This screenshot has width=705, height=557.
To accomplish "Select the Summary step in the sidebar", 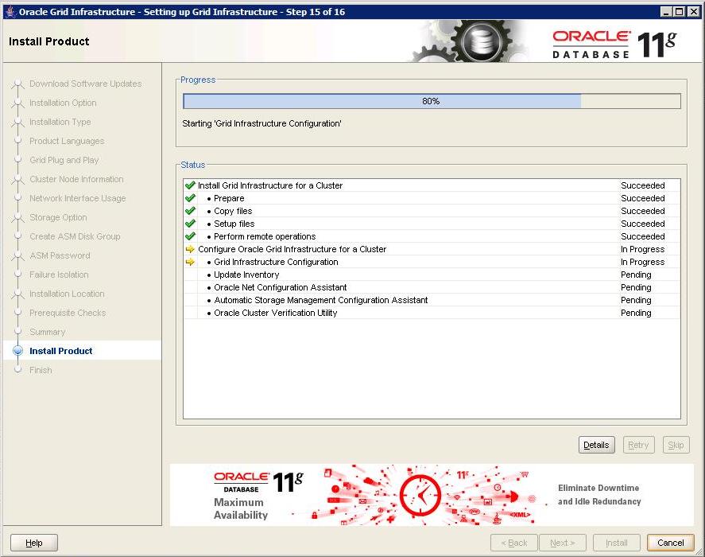I will coord(48,332).
